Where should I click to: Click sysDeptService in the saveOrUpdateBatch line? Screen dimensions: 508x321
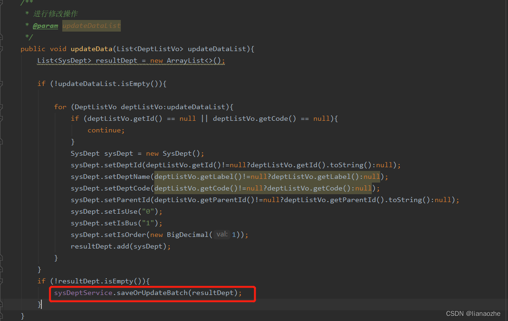coord(83,293)
